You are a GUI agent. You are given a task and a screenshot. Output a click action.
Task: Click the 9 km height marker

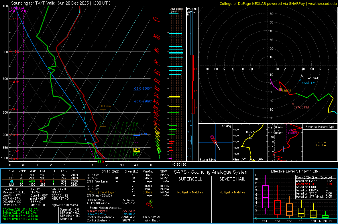click(x=16, y=82)
